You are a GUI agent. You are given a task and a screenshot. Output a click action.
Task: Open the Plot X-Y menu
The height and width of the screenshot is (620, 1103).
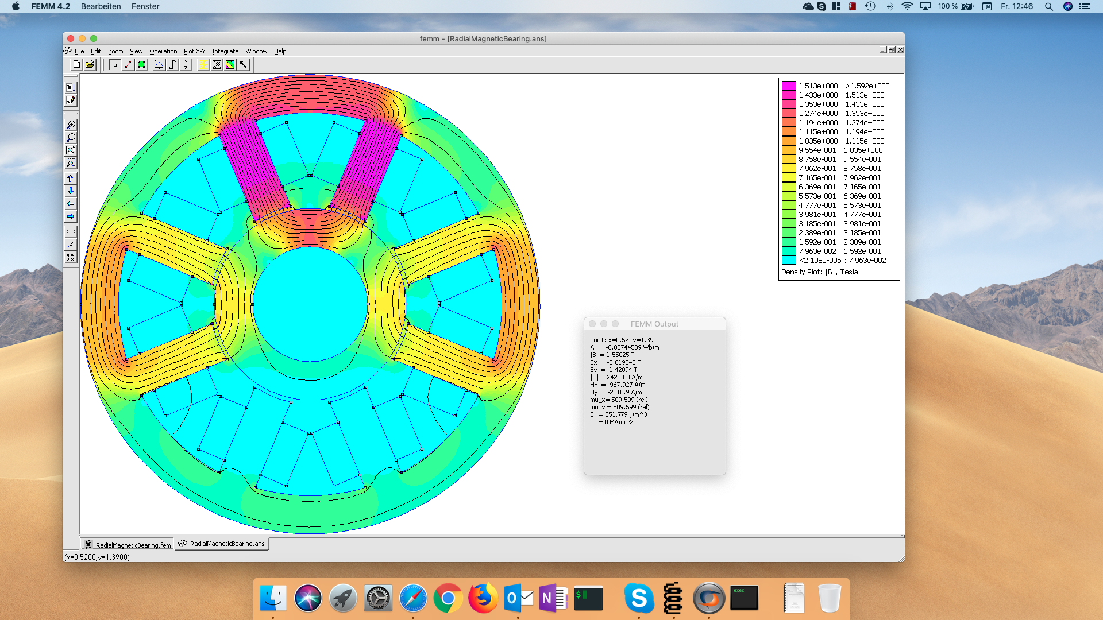coord(195,51)
